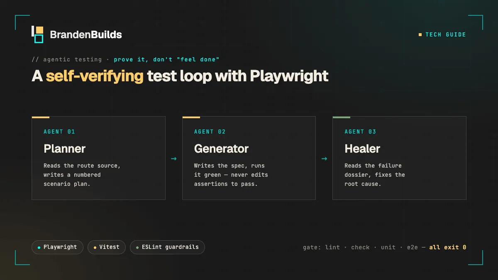The width and height of the screenshot is (498, 280).
Task: Click the TECH GUIDE label
Action: point(446,35)
